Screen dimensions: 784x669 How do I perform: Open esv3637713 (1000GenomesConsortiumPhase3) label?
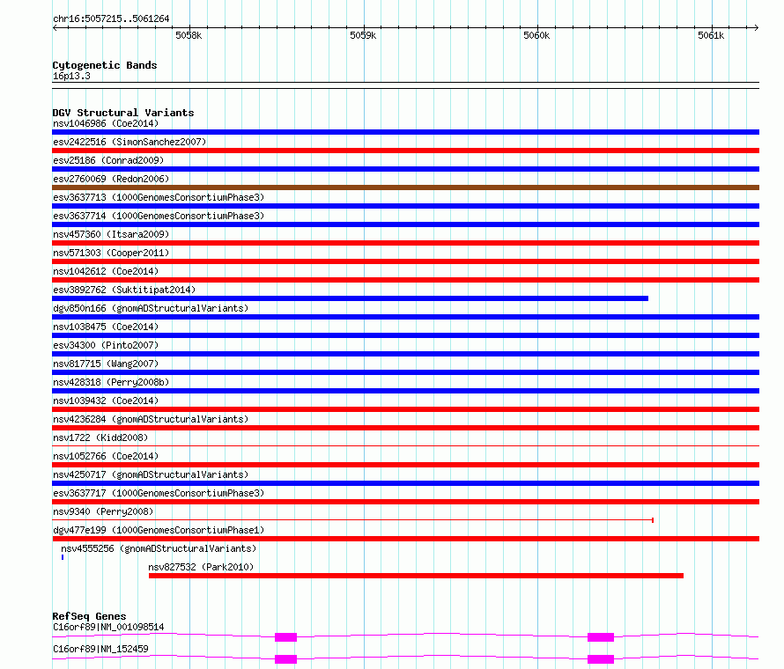click(159, 197)
